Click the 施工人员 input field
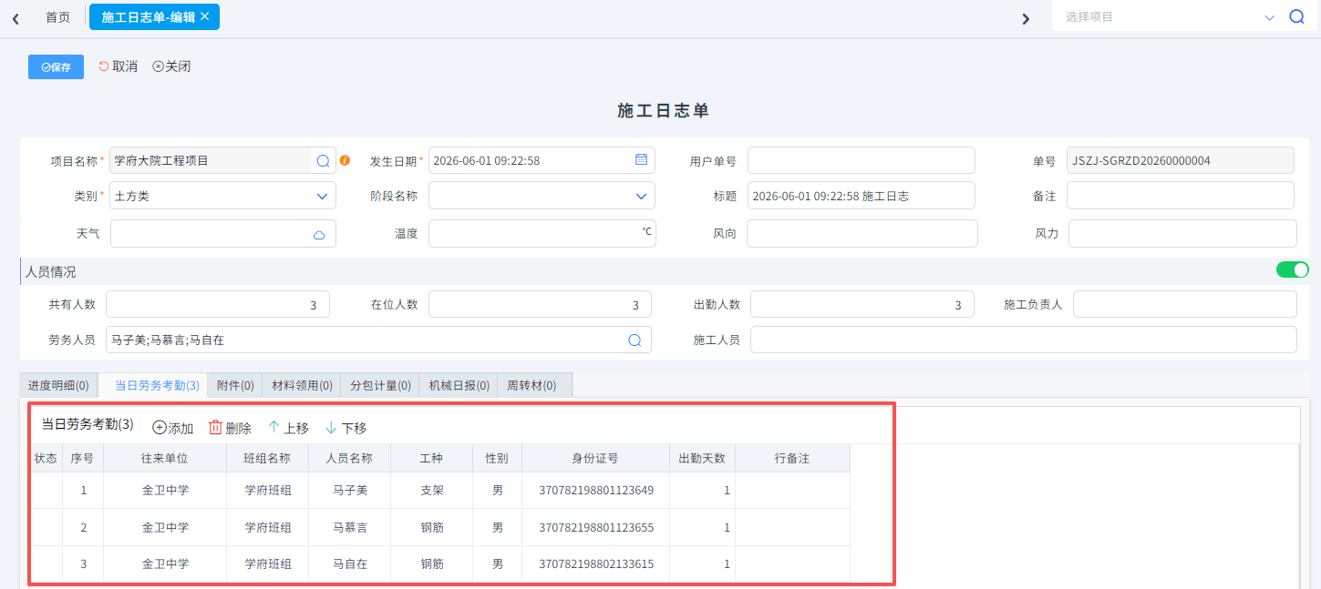This screenshot has width=1321, height=589. 1024,340
